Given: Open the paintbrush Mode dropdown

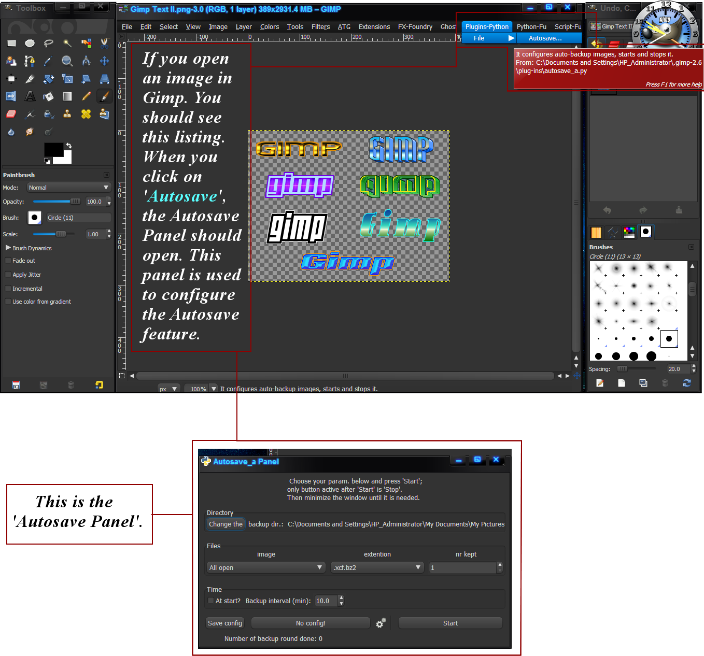Looking at the screenshot, I should pos(68,188).
